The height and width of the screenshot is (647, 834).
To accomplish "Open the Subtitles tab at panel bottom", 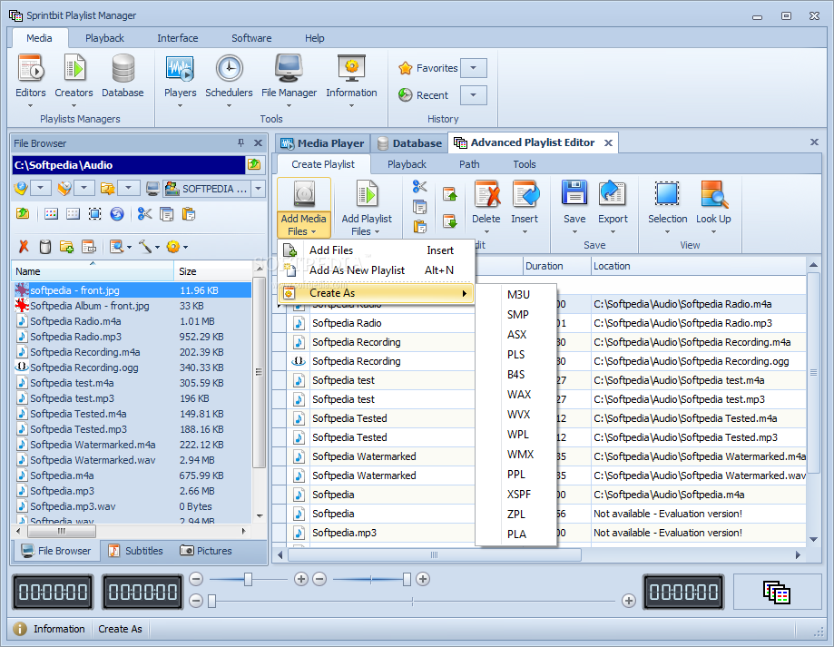I will tap(134, 551).
